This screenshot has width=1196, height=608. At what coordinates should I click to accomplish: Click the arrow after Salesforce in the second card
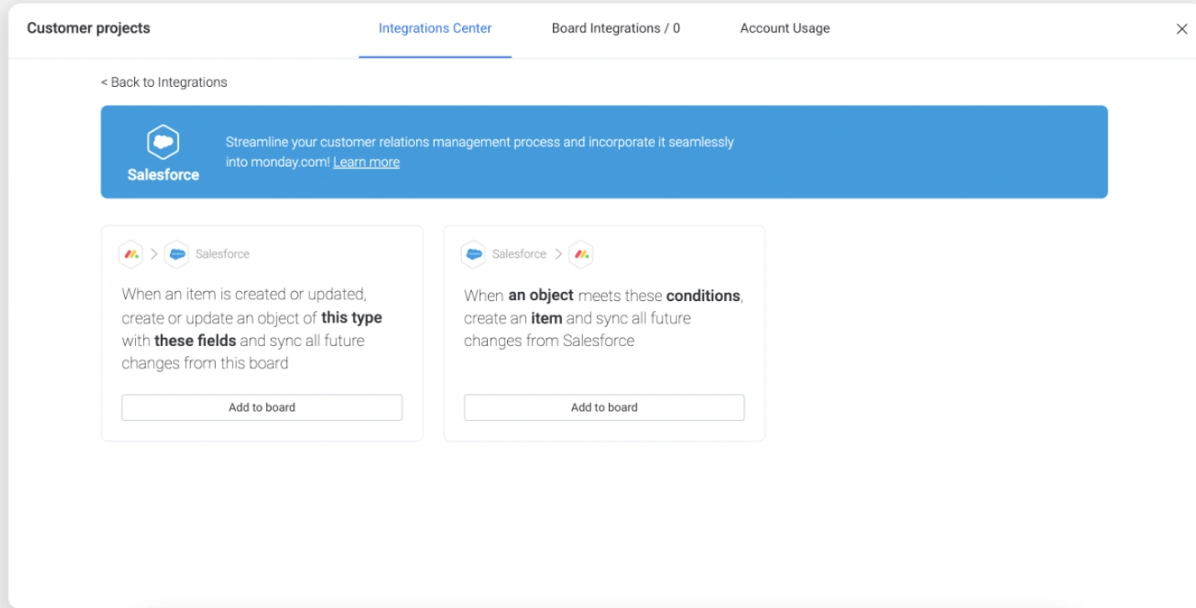(x=558, y=254)
